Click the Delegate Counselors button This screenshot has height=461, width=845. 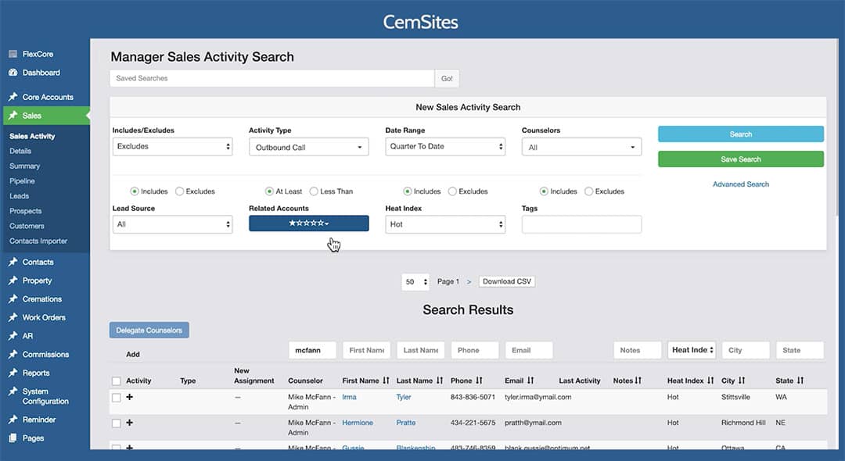(149, 331)
